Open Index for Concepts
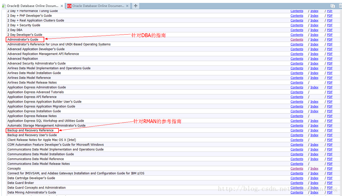Image resolution: width=342 pixels, height=196 pixels. 314,168
